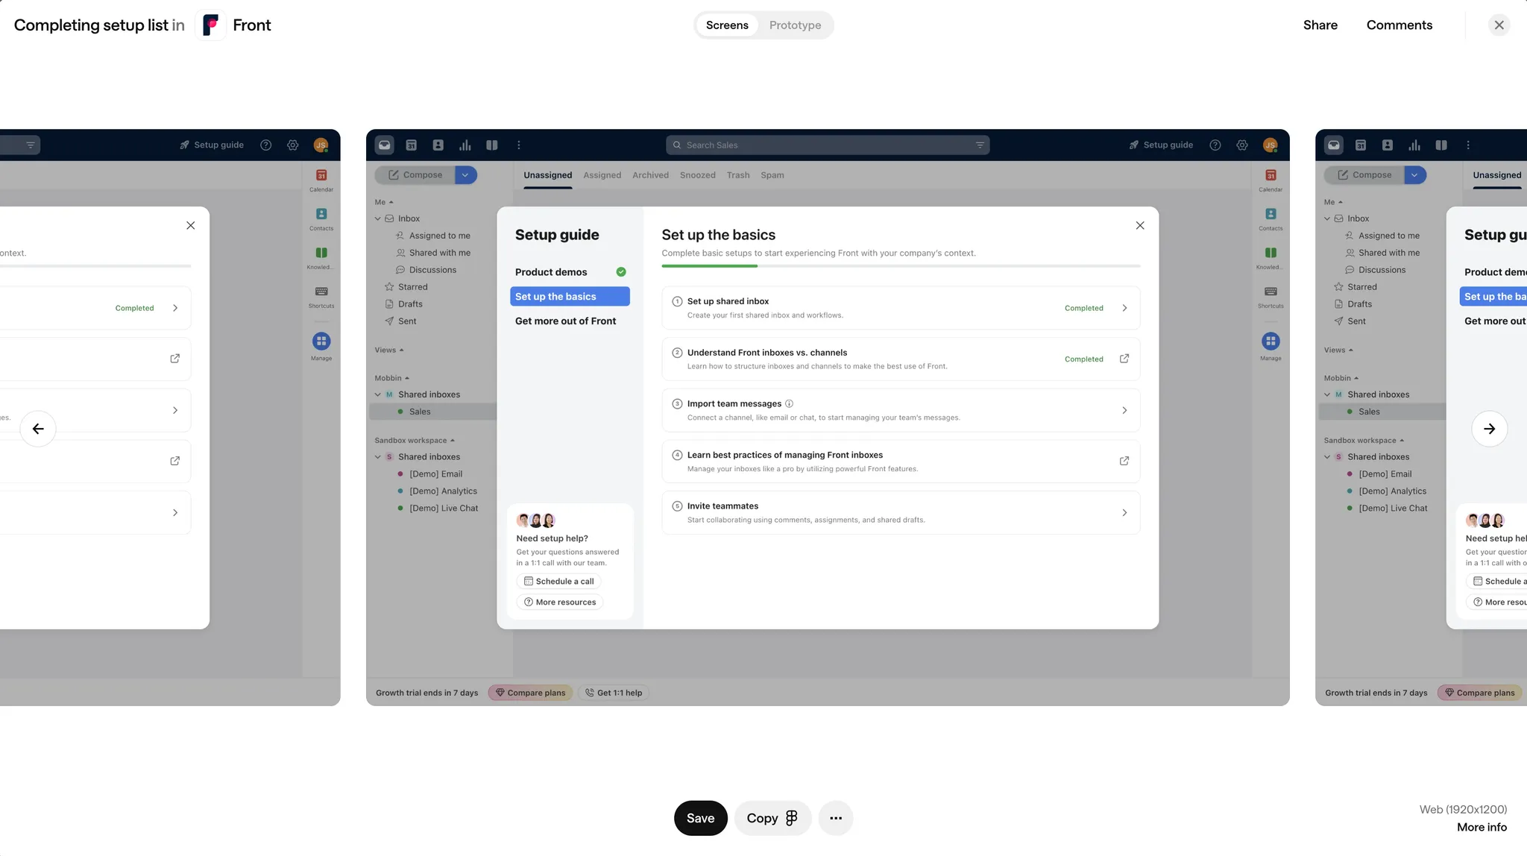The width and height of the screenshot is (1527, 856).
Task: Toggle Screens view mode on
Action: tap(728, 25)
